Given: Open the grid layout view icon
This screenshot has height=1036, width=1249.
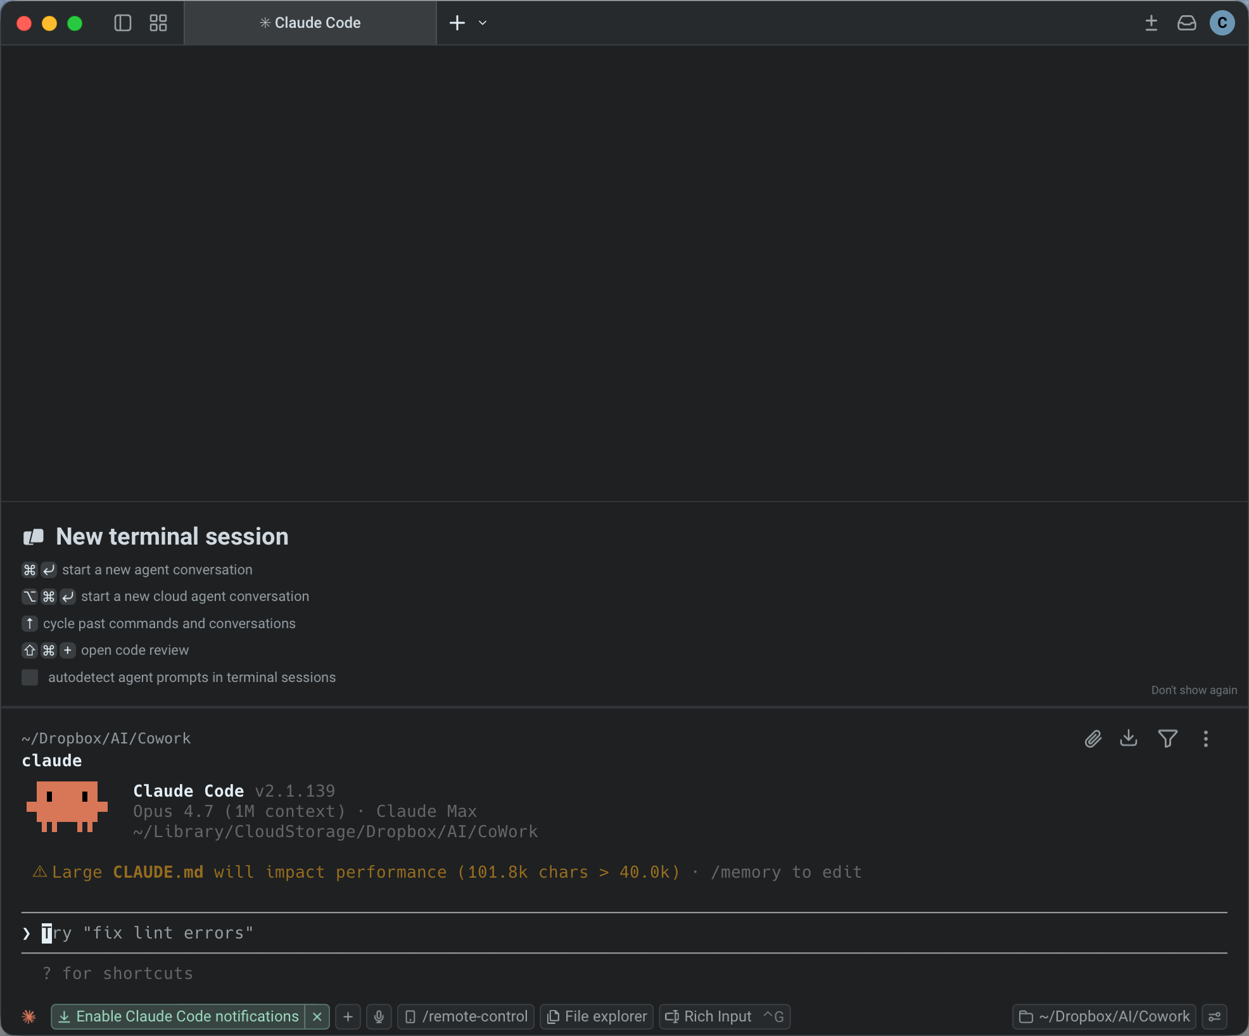Looking at the screenshot, I should [x=158, y=23].
